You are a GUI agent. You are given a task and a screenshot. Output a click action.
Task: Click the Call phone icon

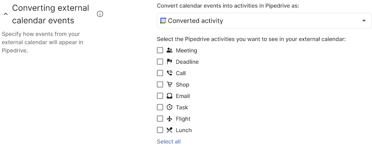click(169, 73)
